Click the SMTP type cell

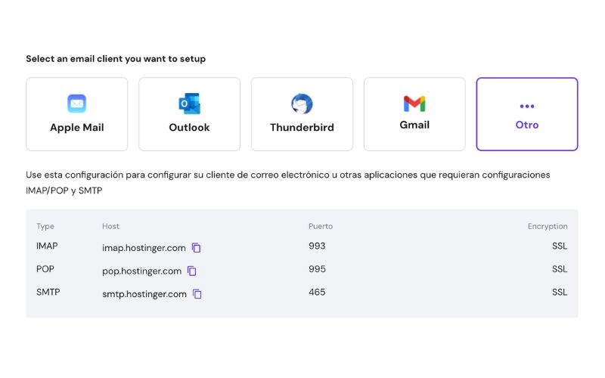tap(48, 293)
